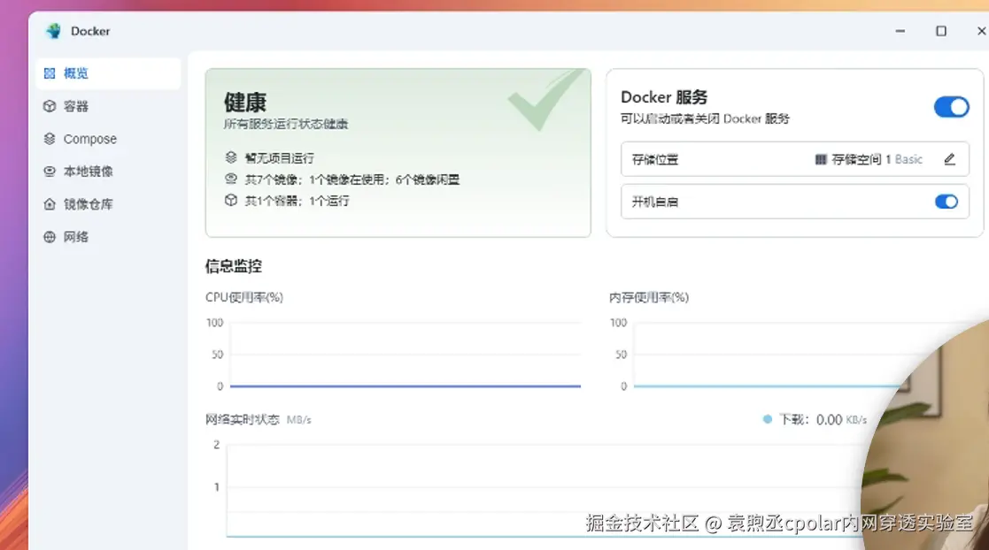Viewport: 989px width, 550px height.
Task: Click the 信息监控 section heading
Action: 234,266
